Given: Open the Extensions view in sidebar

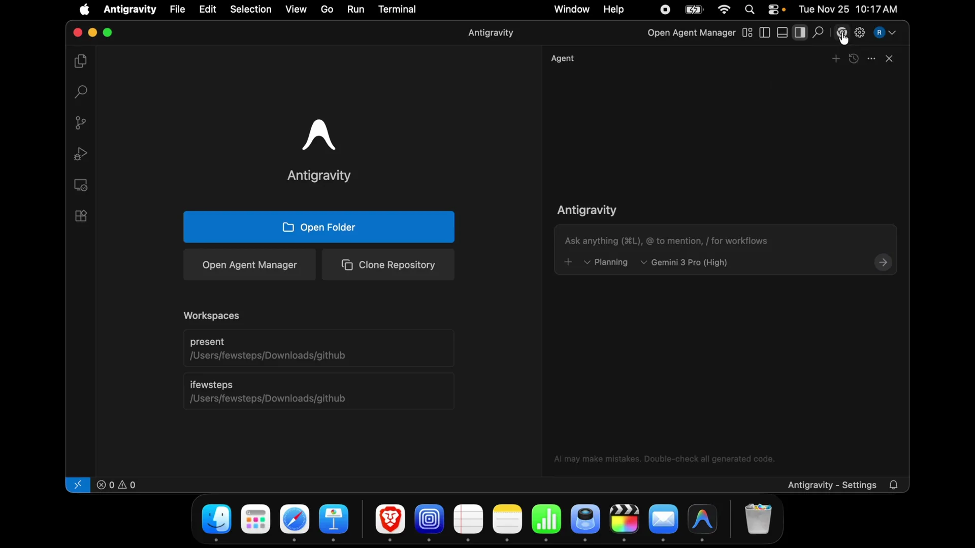Looking at the screenshot, I should (x=80, y=216).
